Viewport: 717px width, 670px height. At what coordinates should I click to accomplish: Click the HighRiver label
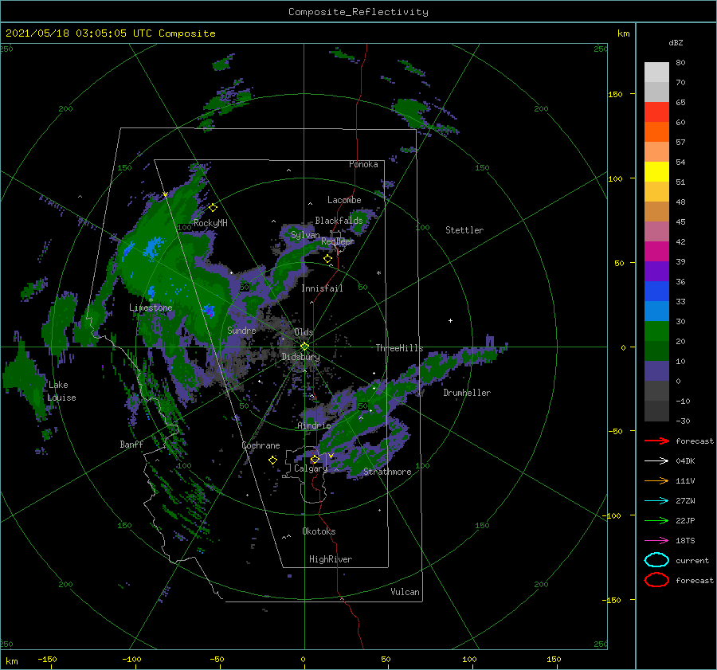coord(331,559)
